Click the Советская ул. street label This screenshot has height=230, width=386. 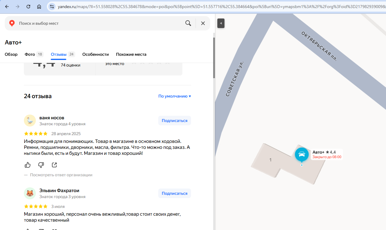point(235,78)
